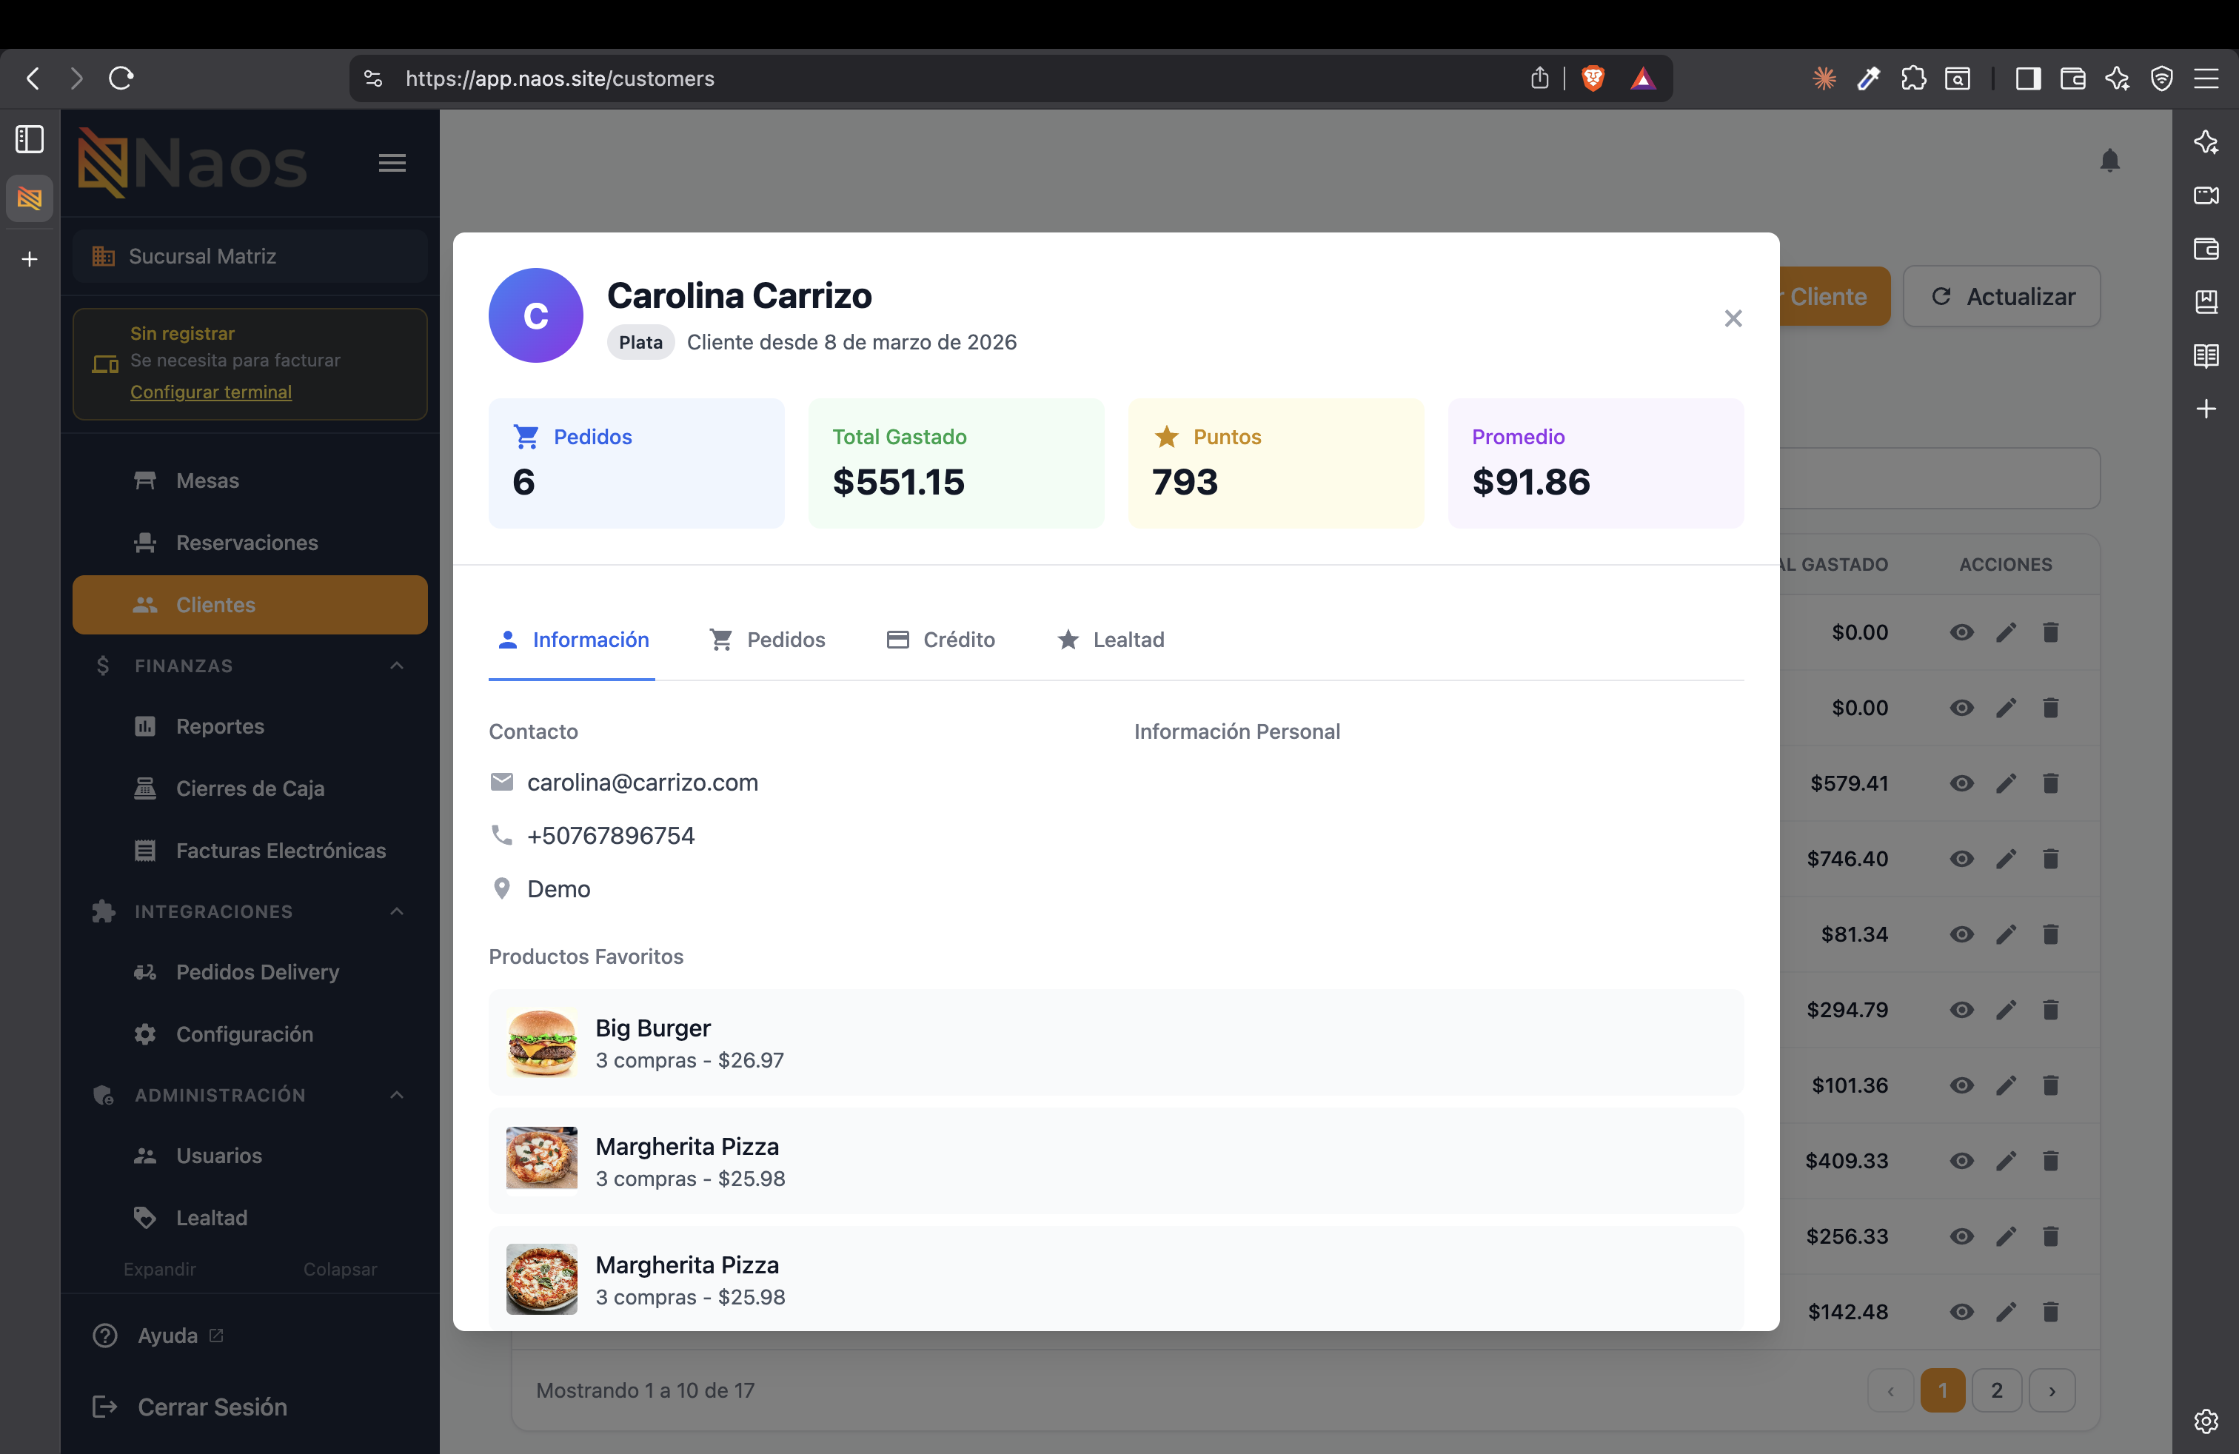This screenshot has height=1454, width=2239.
Task: View customer in the $101.36 row
Action: pyautogui.click(x=1961, y=1085)
